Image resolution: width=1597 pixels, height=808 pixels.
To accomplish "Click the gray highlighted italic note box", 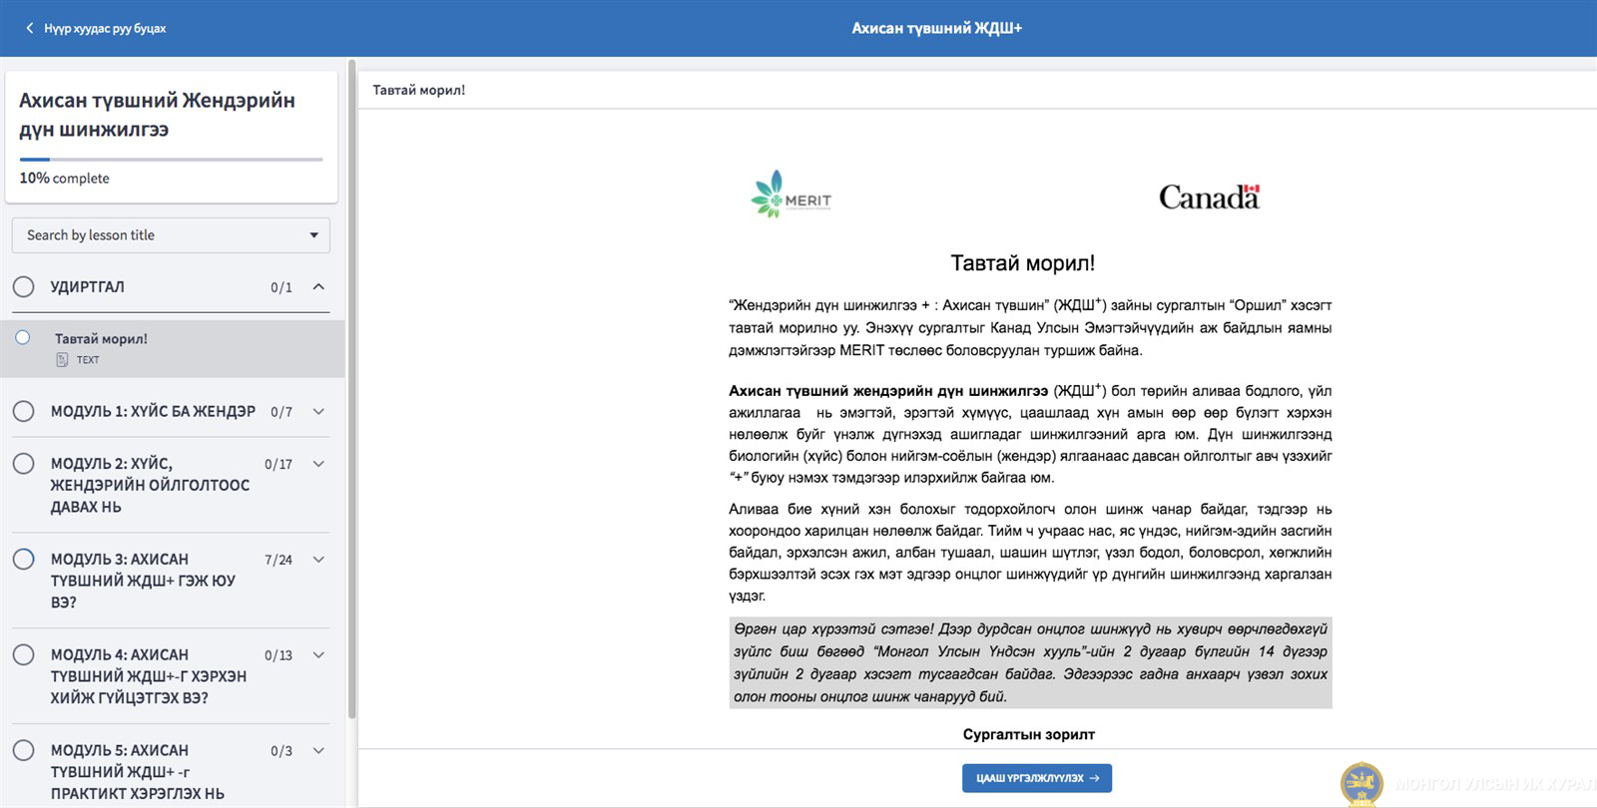I will click(x=1030, y=663).
